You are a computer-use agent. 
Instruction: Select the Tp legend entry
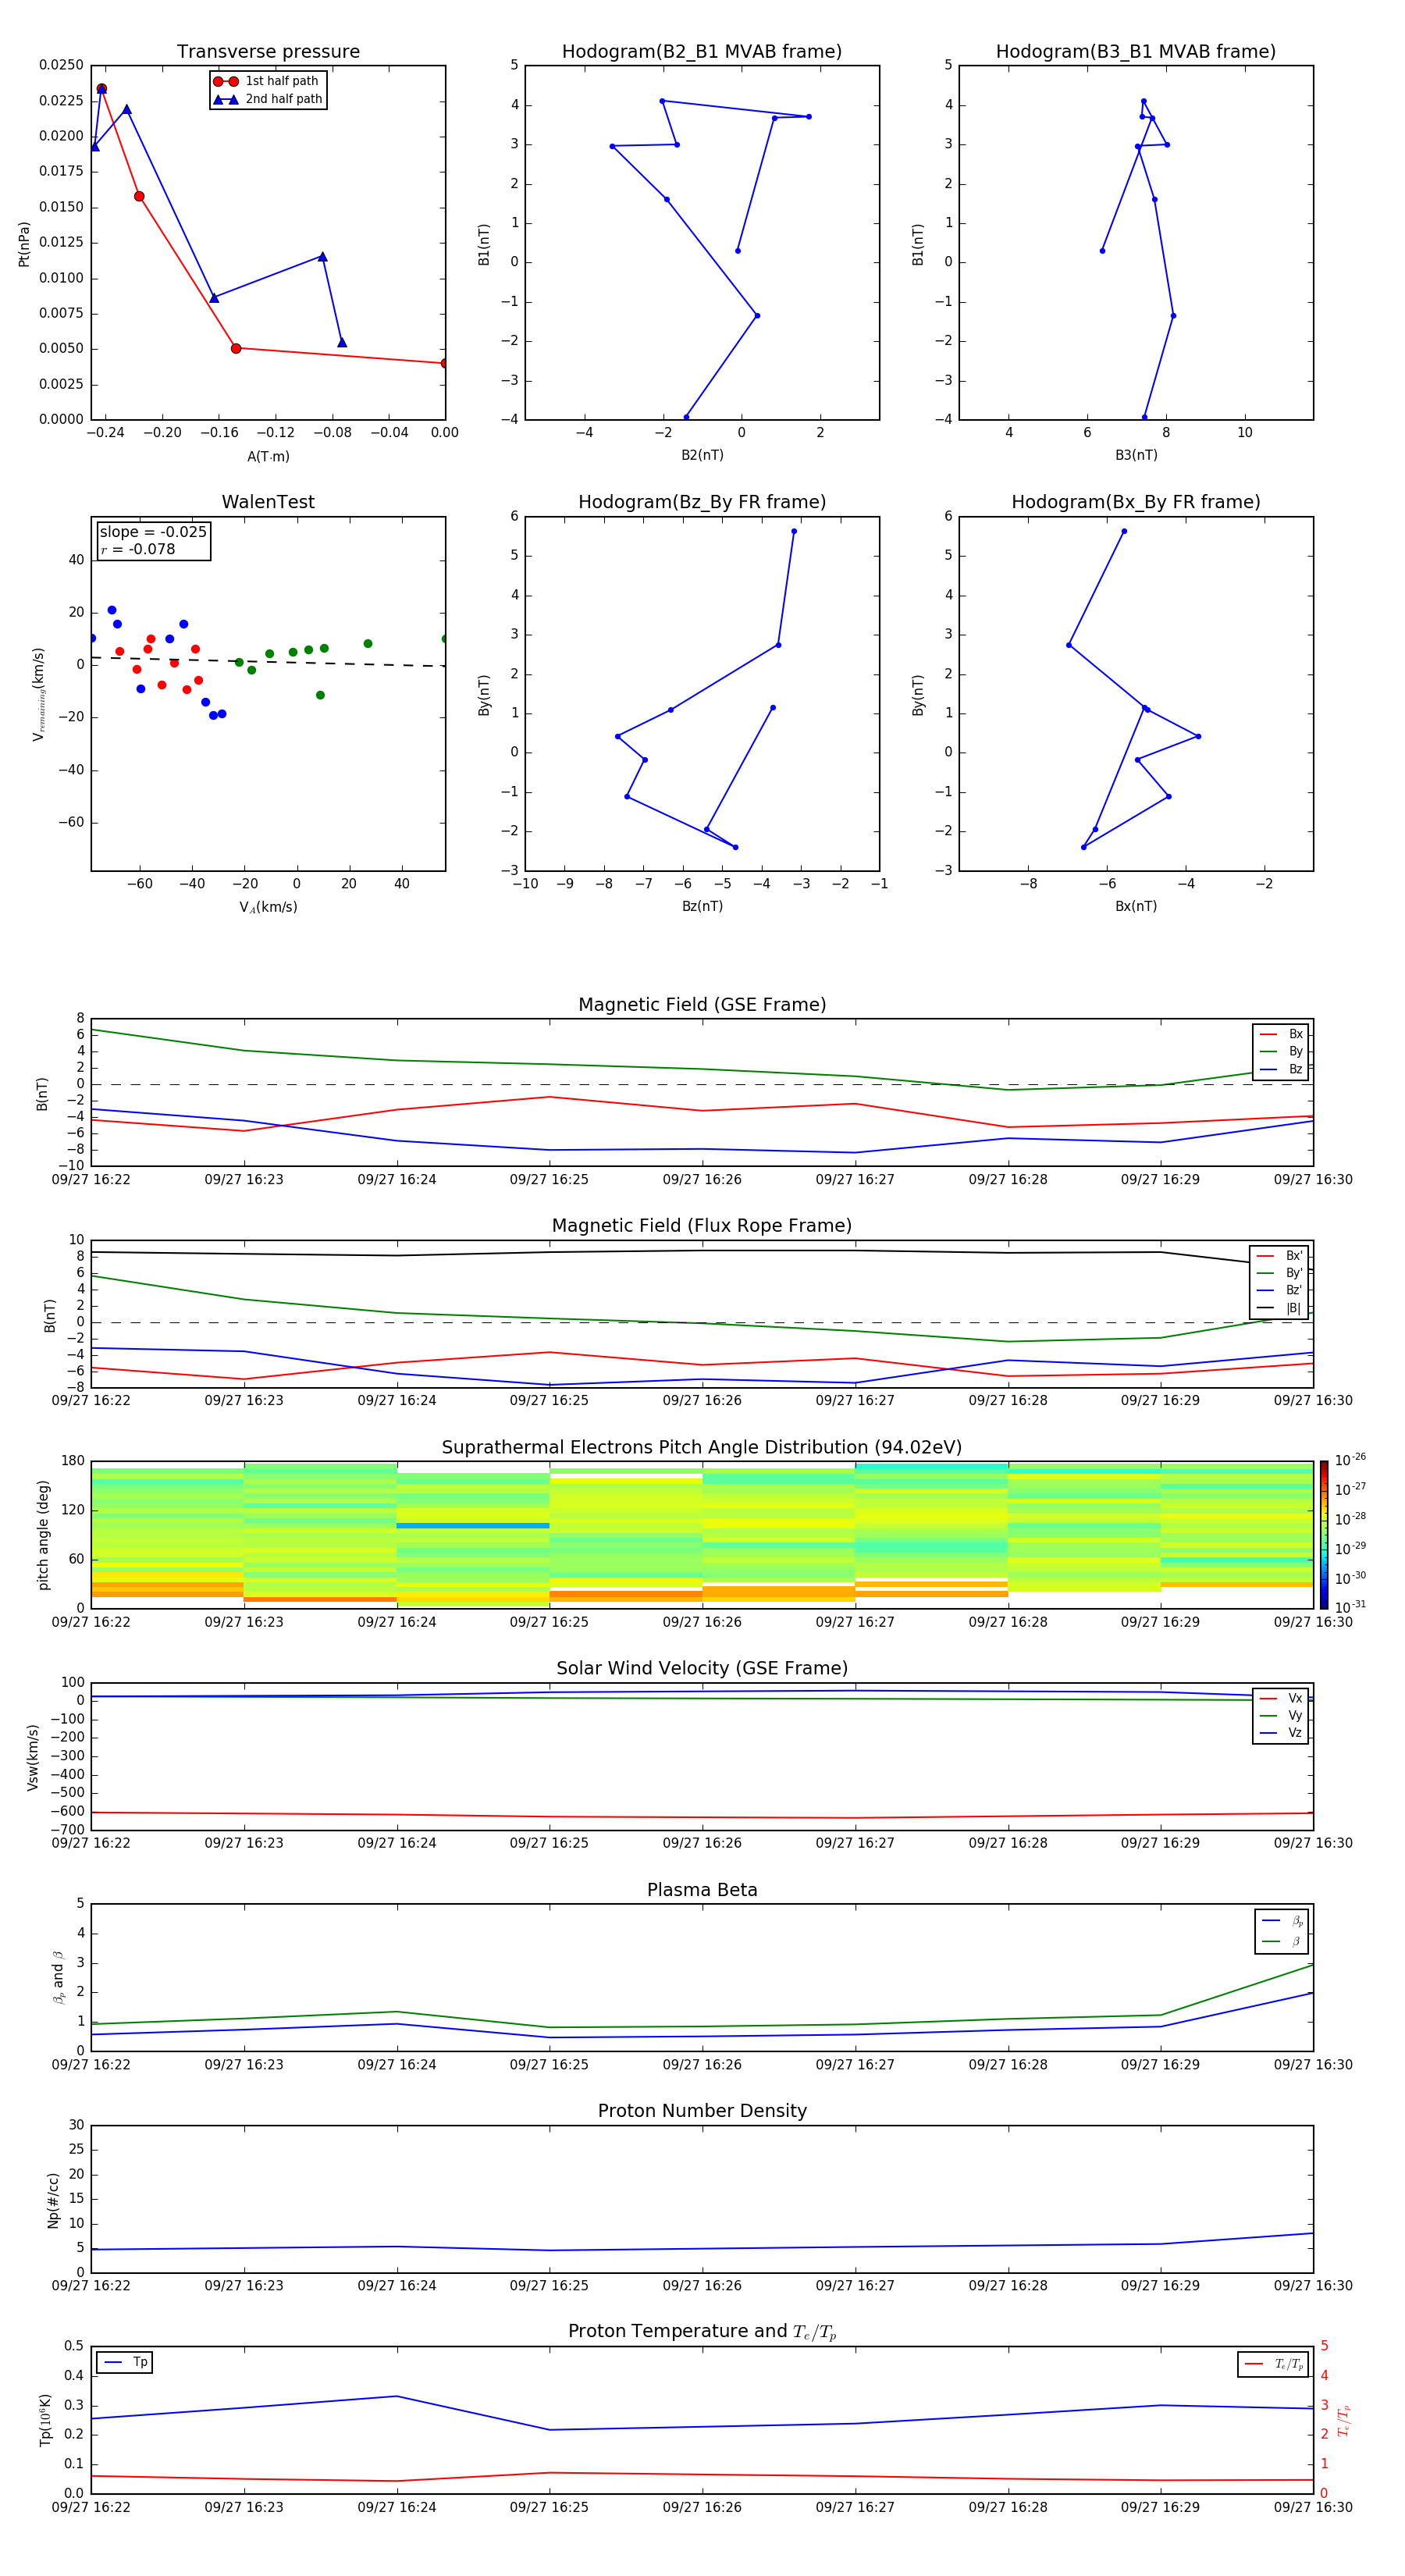(125, 2362)
